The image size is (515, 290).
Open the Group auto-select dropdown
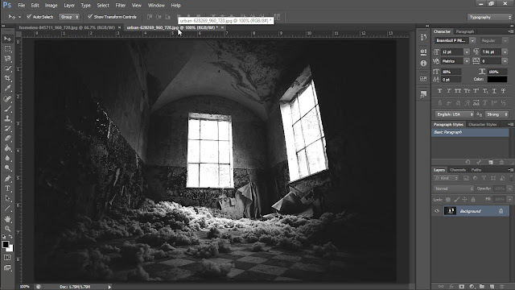(x=69, y=17)
